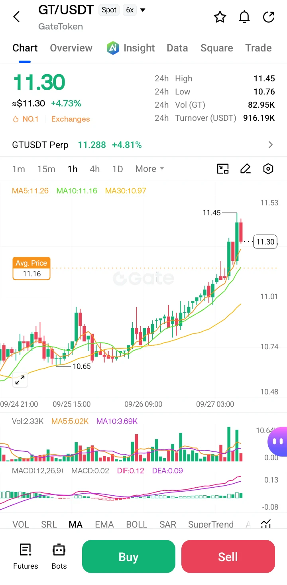
Task: Share the chart with the share icon
Action: click(269, 17)
